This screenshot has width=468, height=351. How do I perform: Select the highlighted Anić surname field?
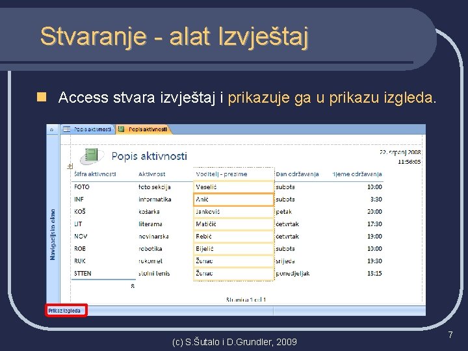234,200
